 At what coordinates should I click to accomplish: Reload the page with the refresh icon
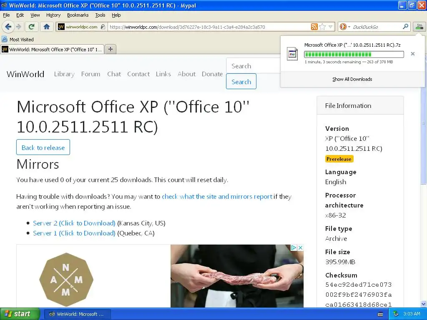[x=31, y=27]
